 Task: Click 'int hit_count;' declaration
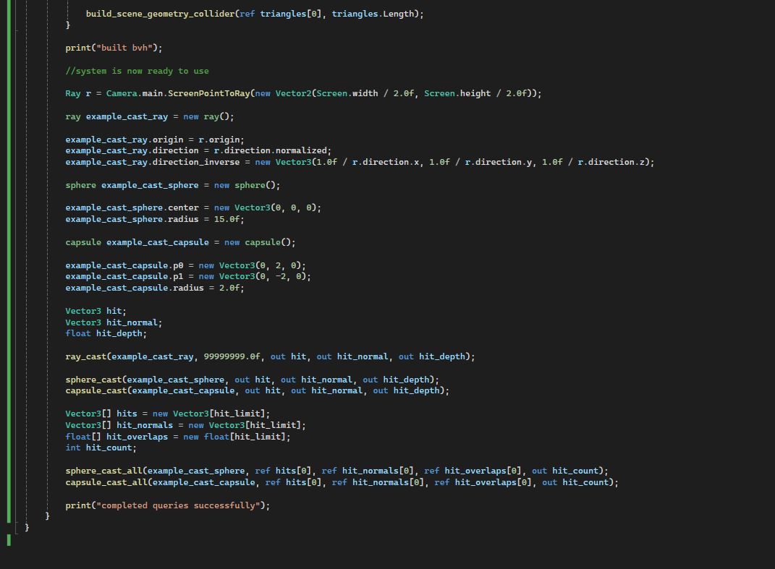pyautogui.click(x=101, y=448)
